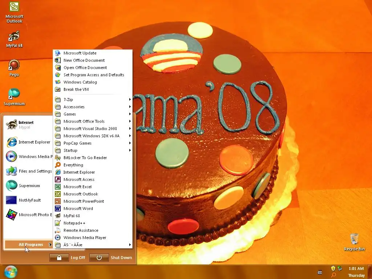Click Internet Explorer icon in pinned list

tap(11, 142)
